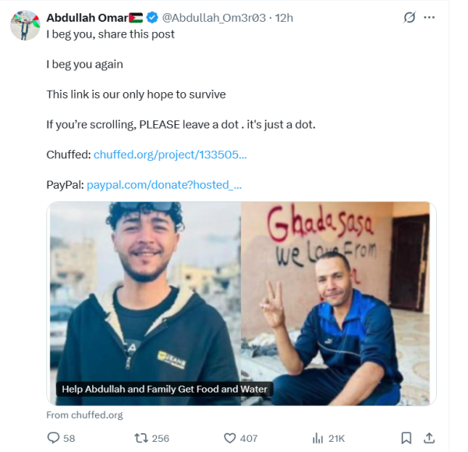Click the Help Abdullah and Family card caption
This screenshot has width=468, height=452.
point(165,390)
